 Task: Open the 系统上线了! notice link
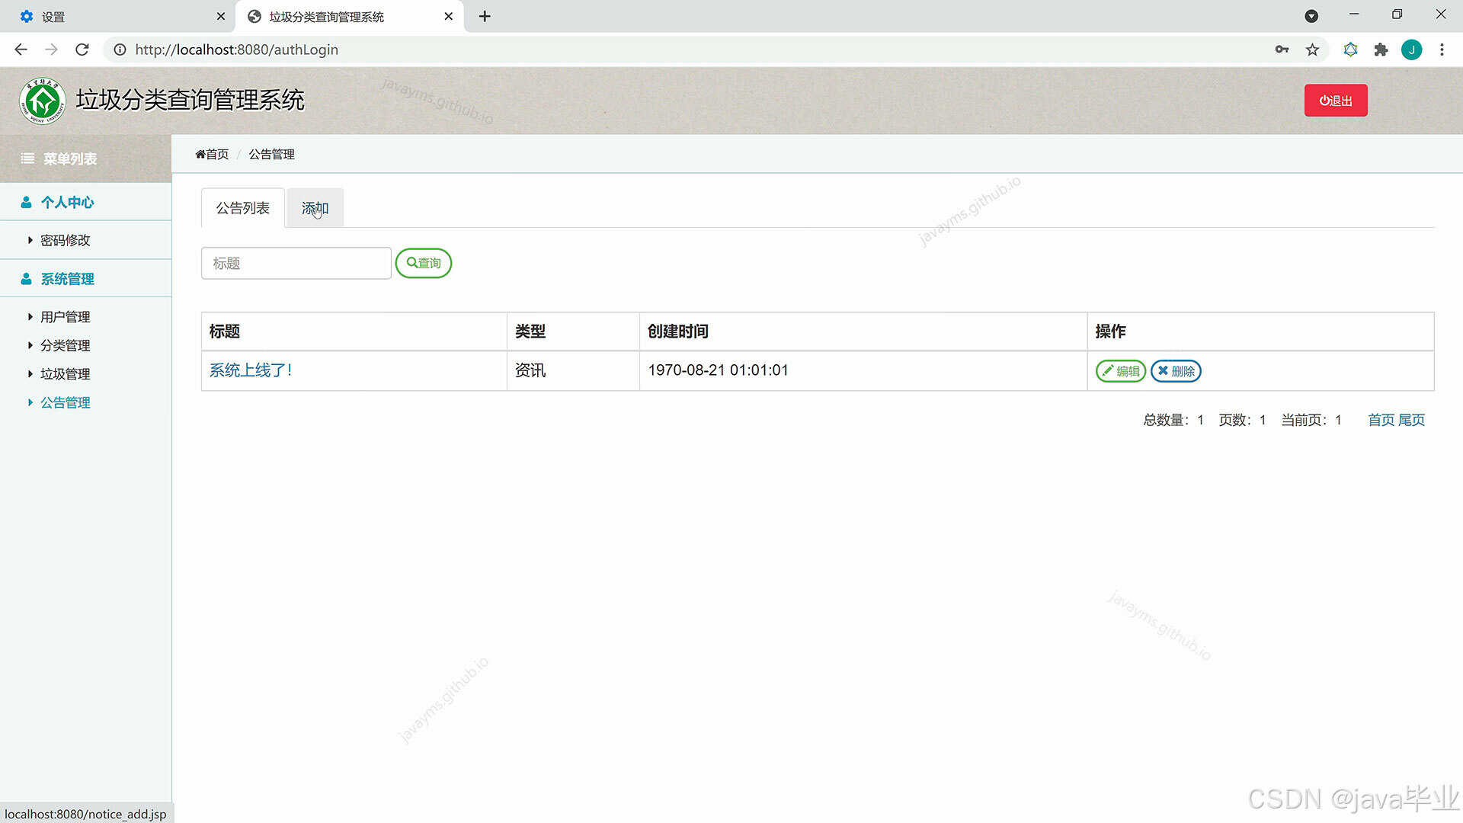click(x=251, y=370)
